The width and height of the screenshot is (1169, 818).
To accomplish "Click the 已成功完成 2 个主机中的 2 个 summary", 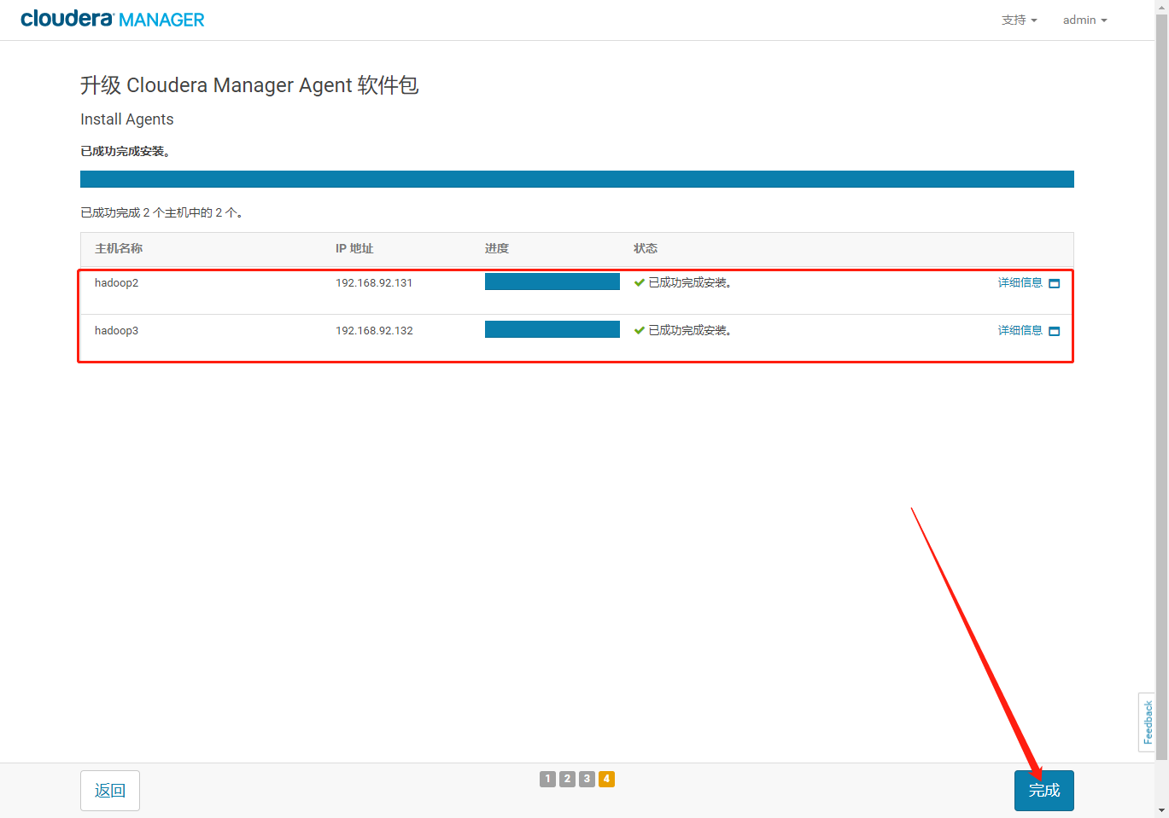I will click(x=161, y=212).
